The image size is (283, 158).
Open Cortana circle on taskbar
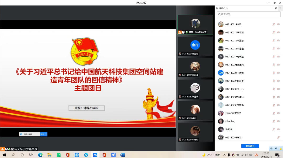pyautogui.click(x=22, y=155)
